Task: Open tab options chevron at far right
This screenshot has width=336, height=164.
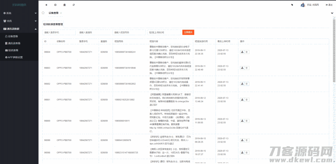Action: tap(332, 13)
